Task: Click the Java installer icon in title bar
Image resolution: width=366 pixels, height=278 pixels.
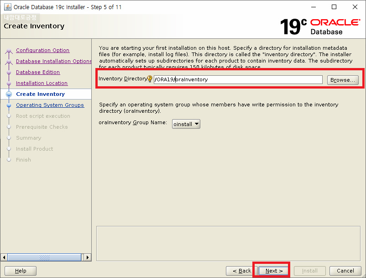Action: (7, 7)
